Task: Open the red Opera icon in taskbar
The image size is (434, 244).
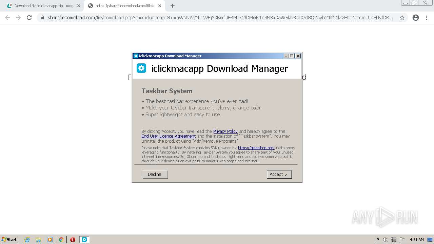Action: tap(73, 240)
